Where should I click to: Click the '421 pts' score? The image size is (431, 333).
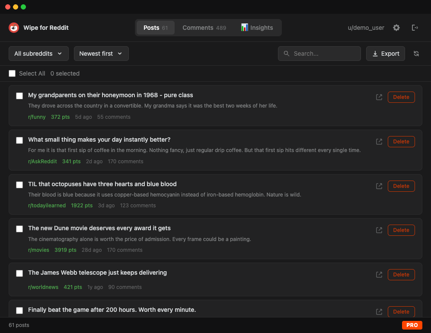73,287
